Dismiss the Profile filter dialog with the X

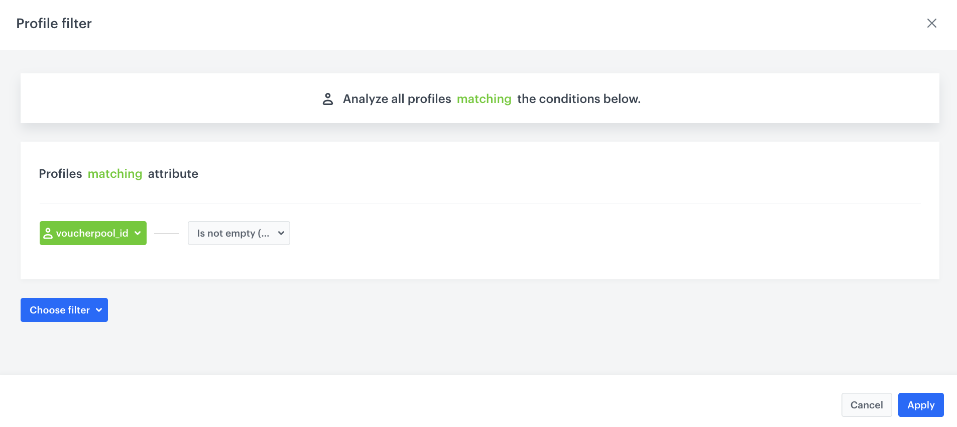pos(932,23)
